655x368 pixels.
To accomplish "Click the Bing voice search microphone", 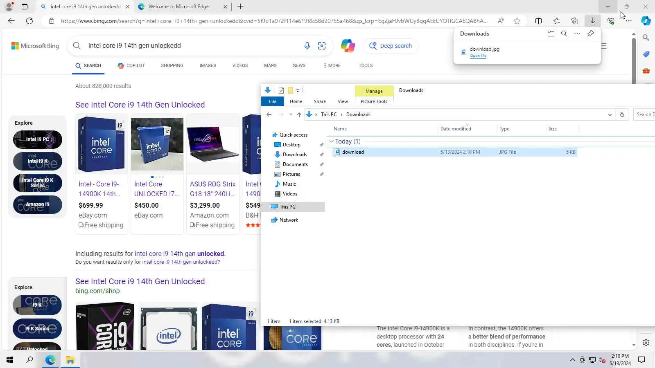I will (307, 46).
